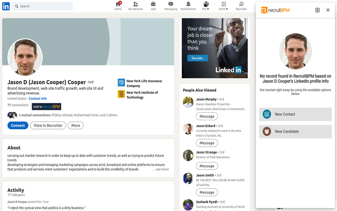Click the See jobs ad button
This screenshot has width=337, height=211.
pyautogui.click(x=197, y=58)
